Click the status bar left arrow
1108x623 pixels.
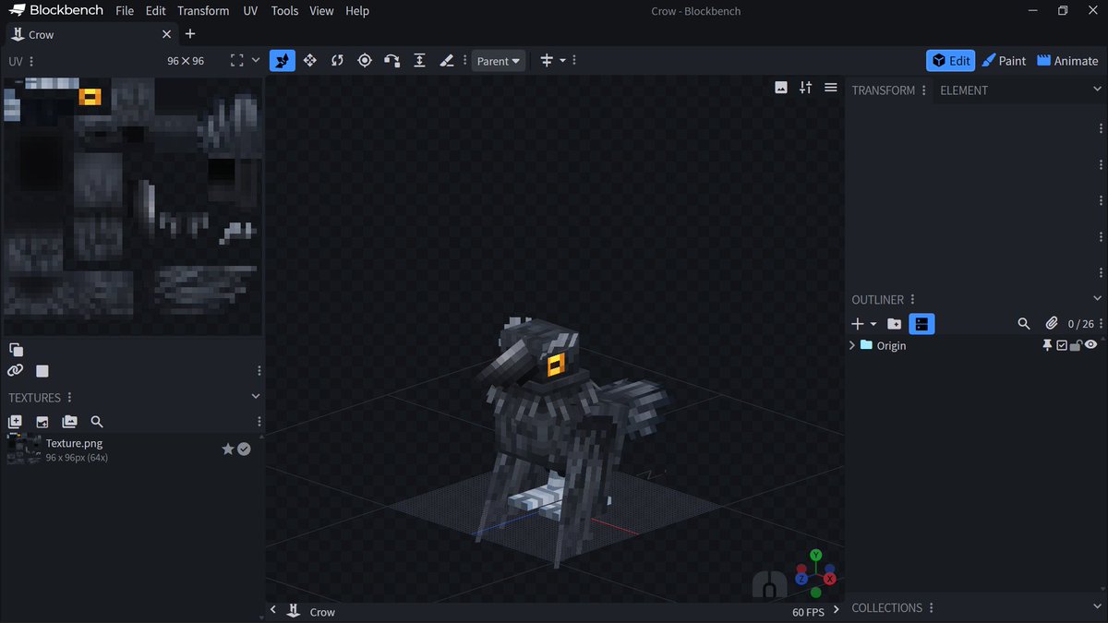(273, 610)
